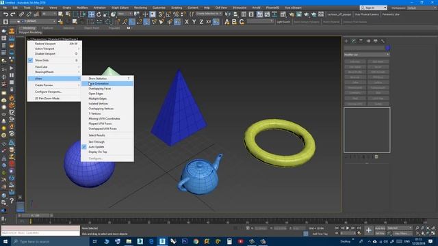Click the letter A toolbar icon
This screenshot has height=246, width=438.
point(227,22)
